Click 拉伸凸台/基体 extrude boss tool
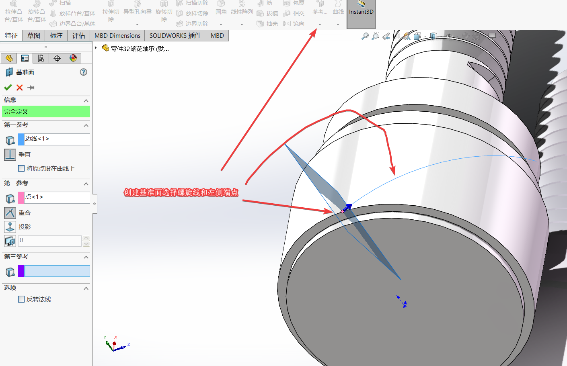 (x=14, y=12)
